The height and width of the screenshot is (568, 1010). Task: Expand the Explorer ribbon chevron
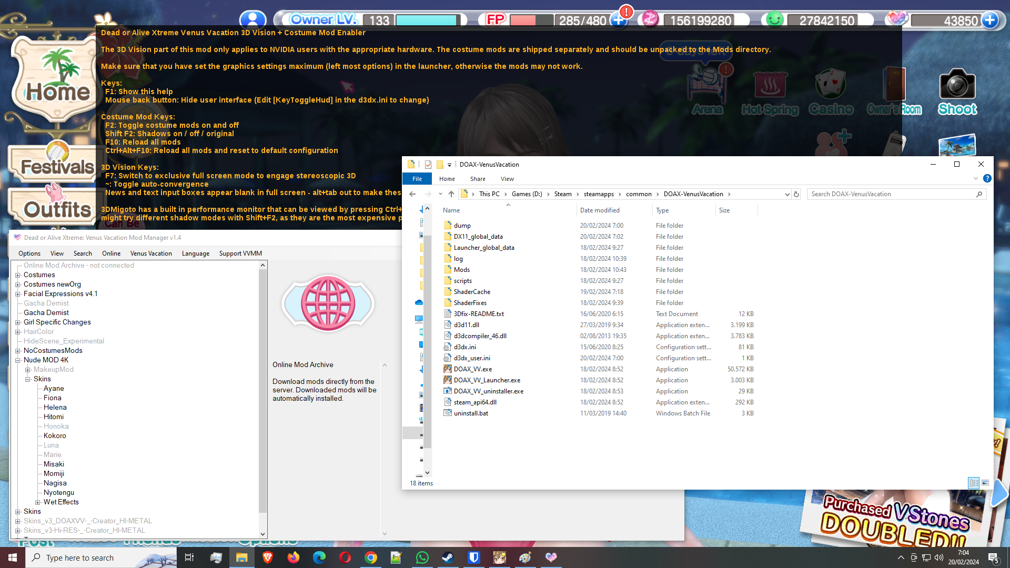coord(976,178)
